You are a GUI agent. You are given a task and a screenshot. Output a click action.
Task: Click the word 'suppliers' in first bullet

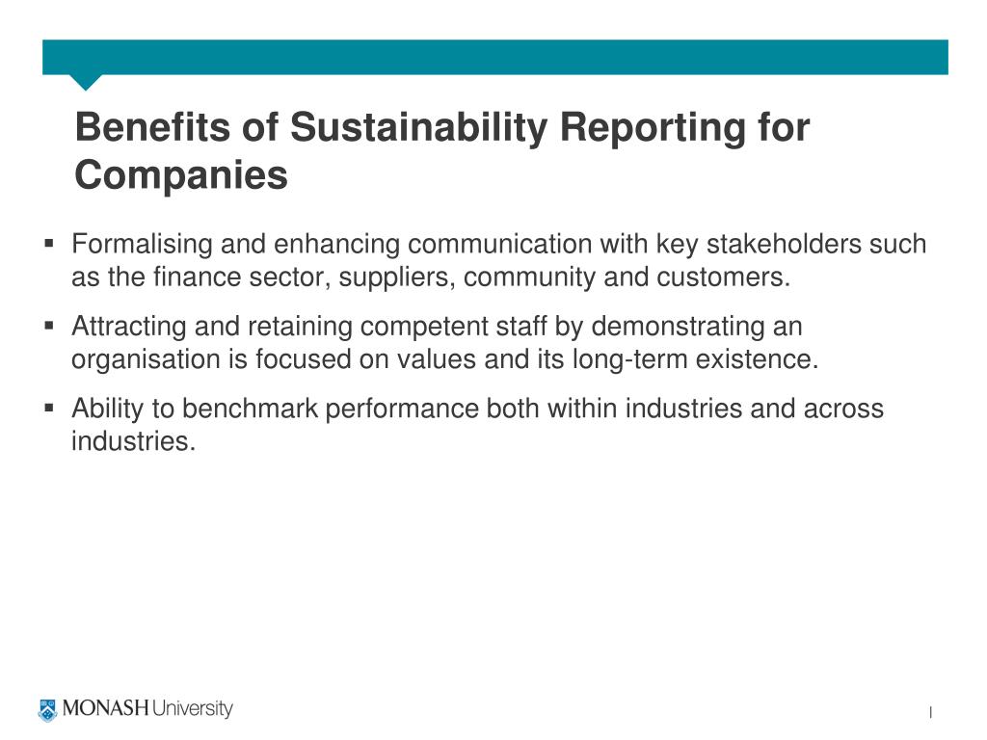[x=396, y=277]
